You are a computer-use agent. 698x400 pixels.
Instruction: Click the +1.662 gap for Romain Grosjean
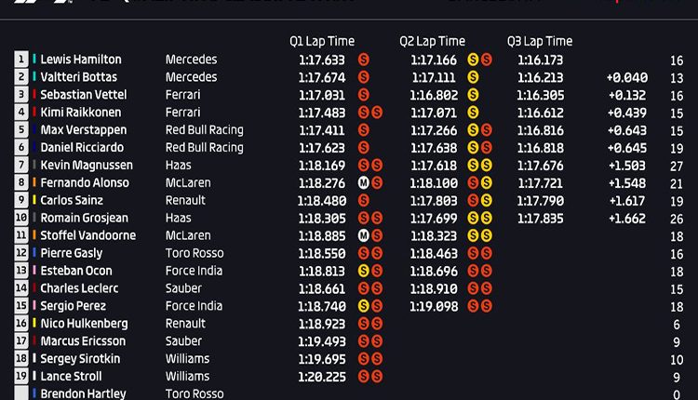coord(626,219)
